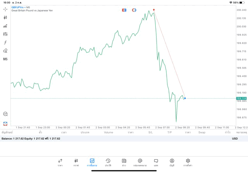This screenshot has height=173, width=248.
Task: Sort positions by the Volume column header
Action: 108,132
